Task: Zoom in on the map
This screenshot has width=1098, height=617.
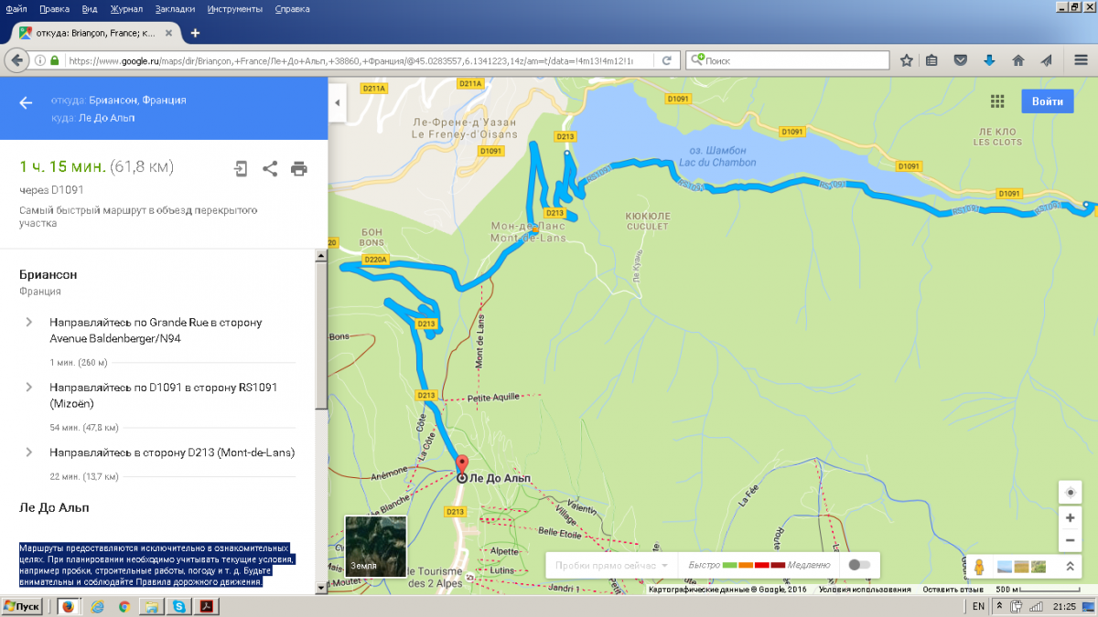Action: click(x=1070, y=517)
